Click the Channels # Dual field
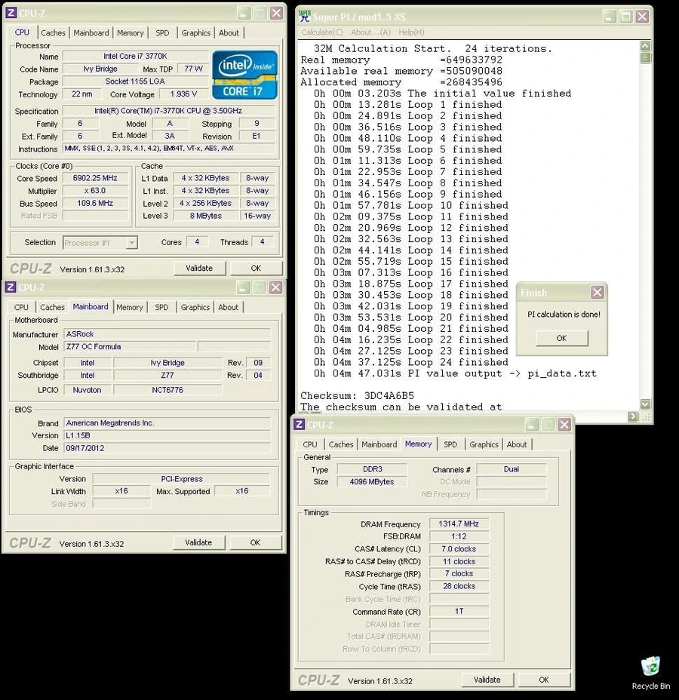This screenshot has width=679, height=700. (x=512, y=469)
